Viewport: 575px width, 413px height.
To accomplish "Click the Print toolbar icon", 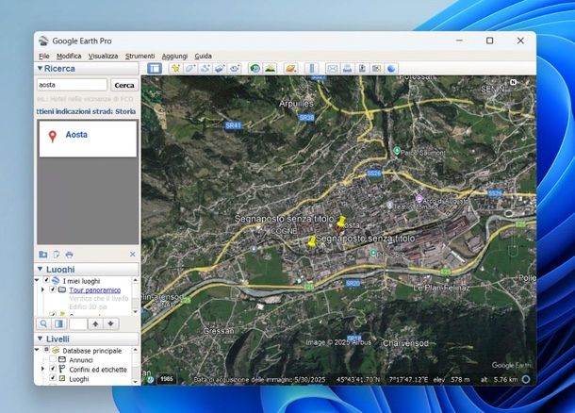I will [x=347, y=68].
